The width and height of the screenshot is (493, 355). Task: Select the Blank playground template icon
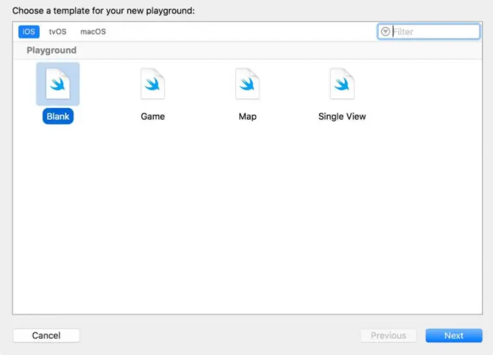click(x=58, y=84)
